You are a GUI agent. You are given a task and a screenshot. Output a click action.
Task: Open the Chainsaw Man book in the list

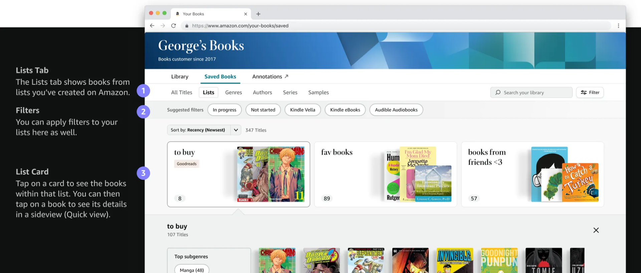277,260
